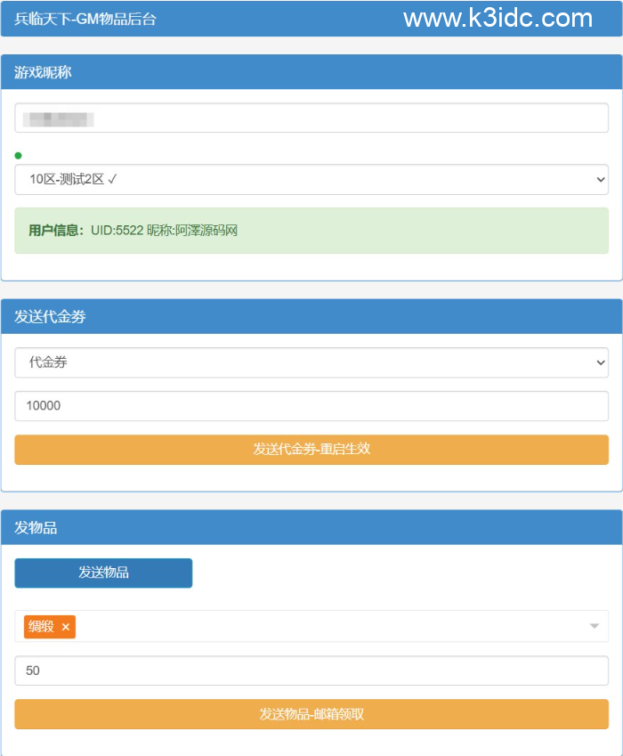Expand the item selector dropdown arrow

(x=595, y=627)
